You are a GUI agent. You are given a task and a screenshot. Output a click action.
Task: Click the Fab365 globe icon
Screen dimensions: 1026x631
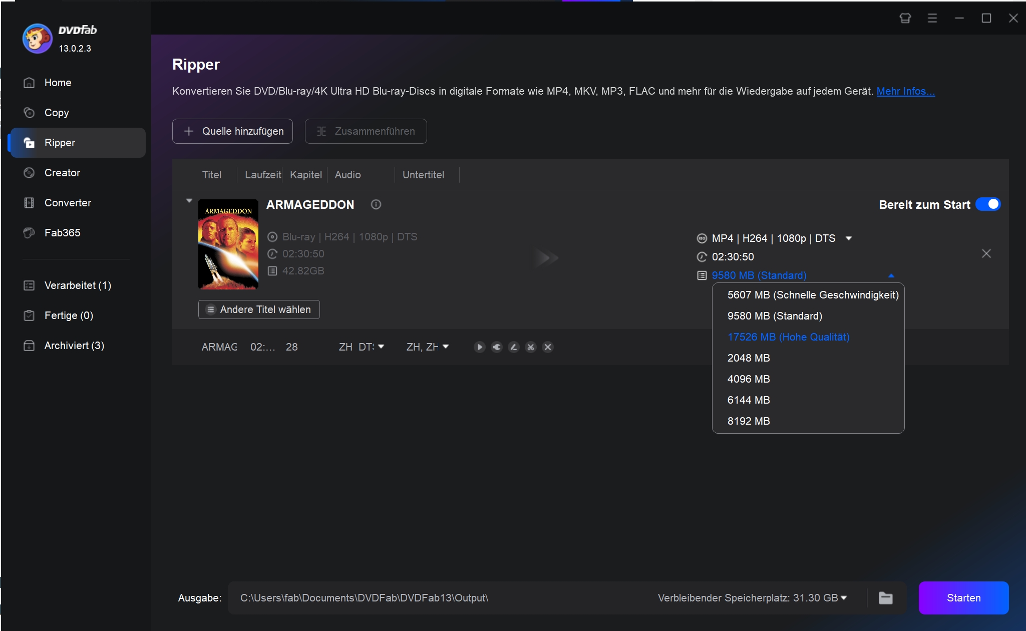(x=29, y=233)
